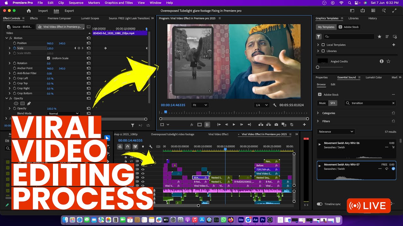This screenshot has height=226, width=403.
Task: Click the Extract button in Program Monitor
Action: (268, 125)
